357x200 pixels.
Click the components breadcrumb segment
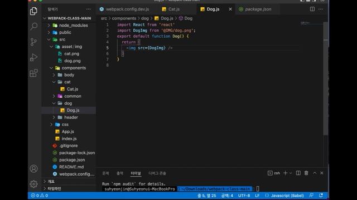124,18
